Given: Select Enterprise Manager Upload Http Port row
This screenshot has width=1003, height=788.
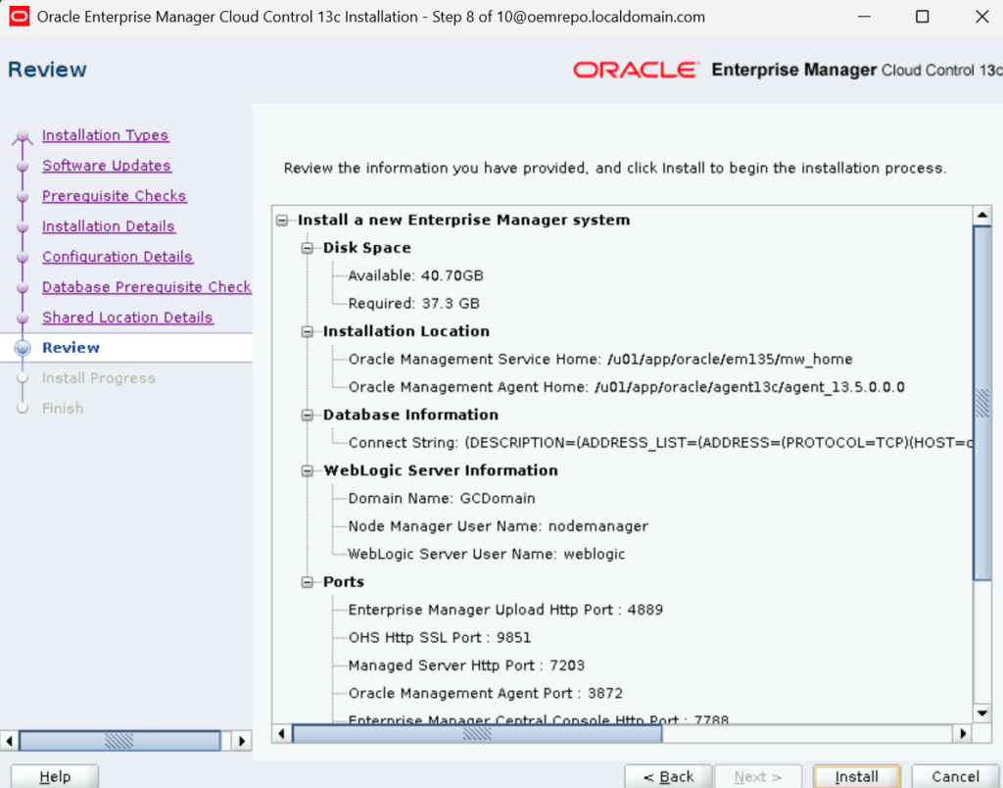Looking at the screenshot, I should point(505,610).
